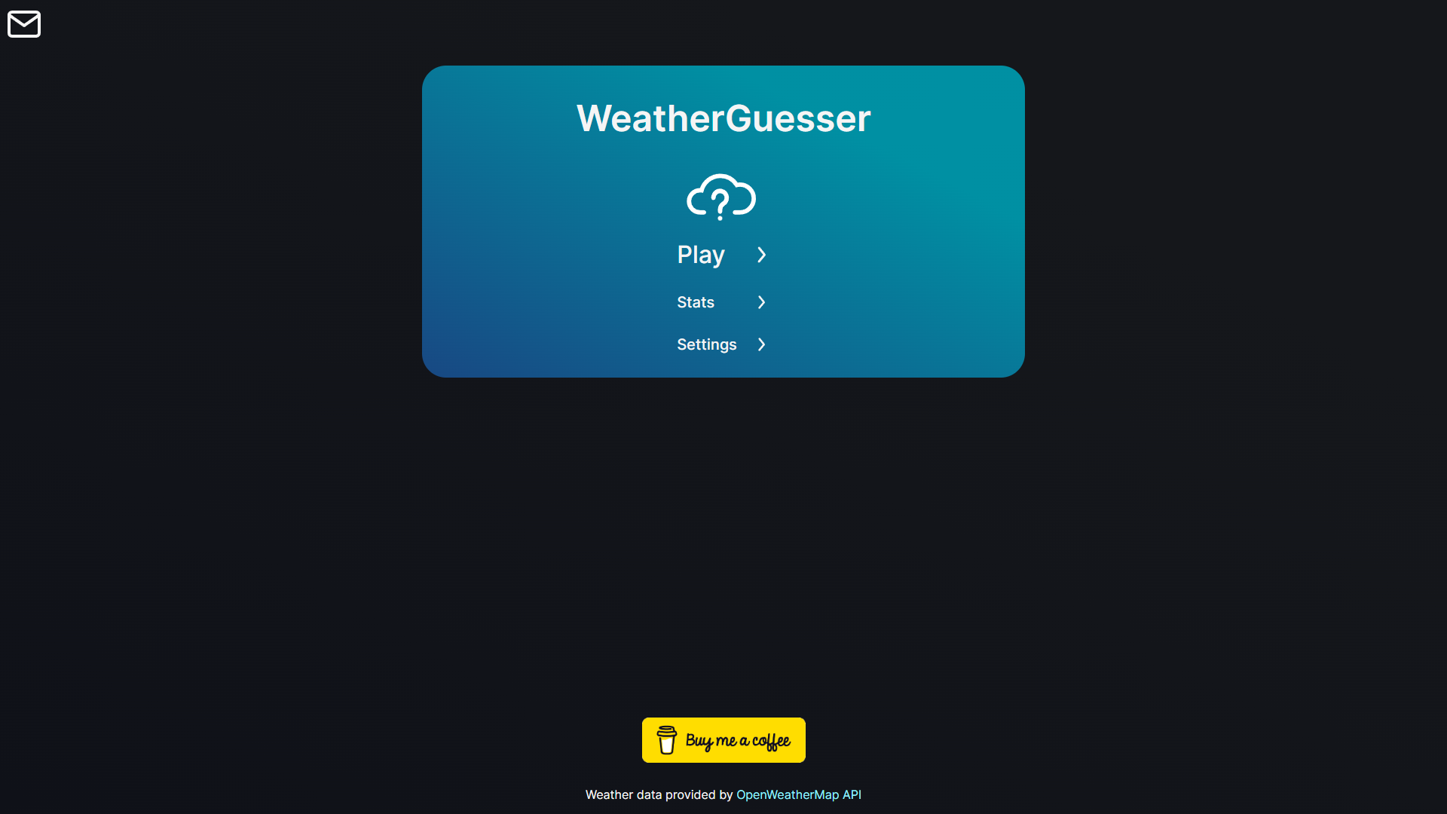Viewport: 1447px width, 814px height.
Task: Open the mail/contact icon
Action: pos(24,24)
